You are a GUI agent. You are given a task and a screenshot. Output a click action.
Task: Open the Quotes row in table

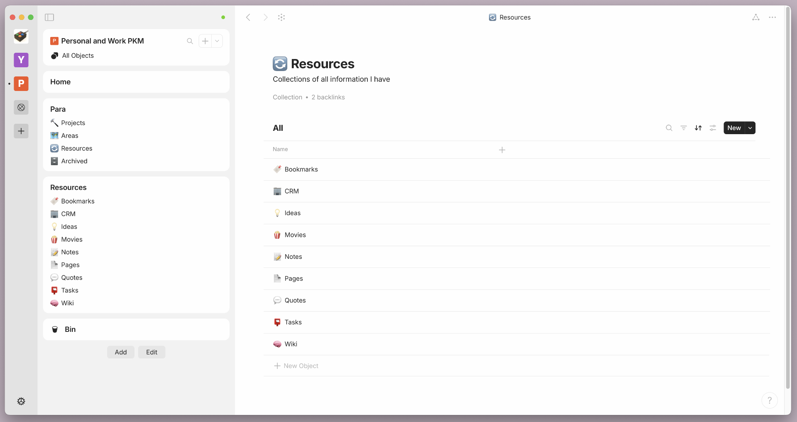tap(516, 300)
